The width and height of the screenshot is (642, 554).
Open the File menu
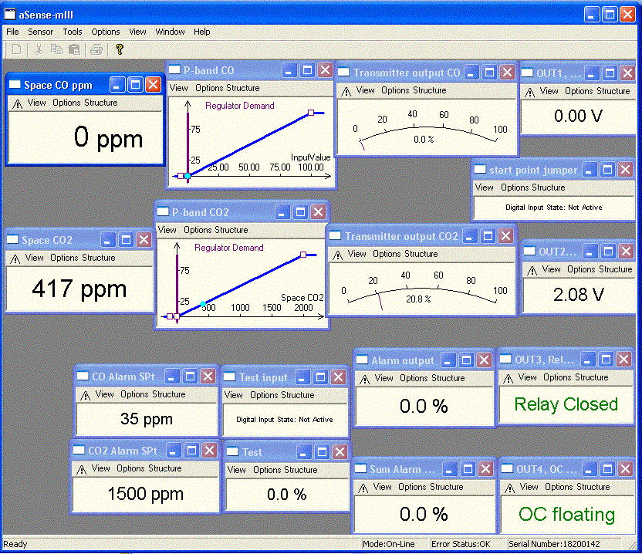pos(12,32)
